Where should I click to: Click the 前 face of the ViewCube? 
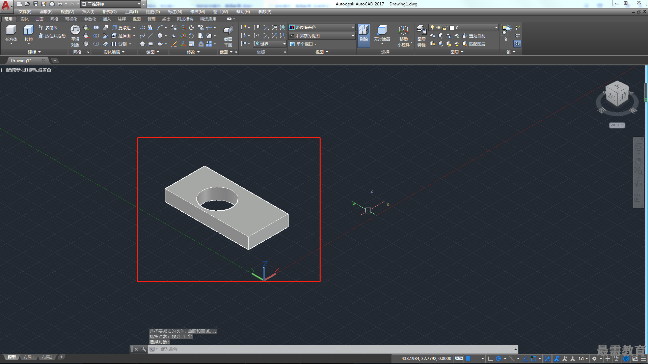[x=623, y=96]
